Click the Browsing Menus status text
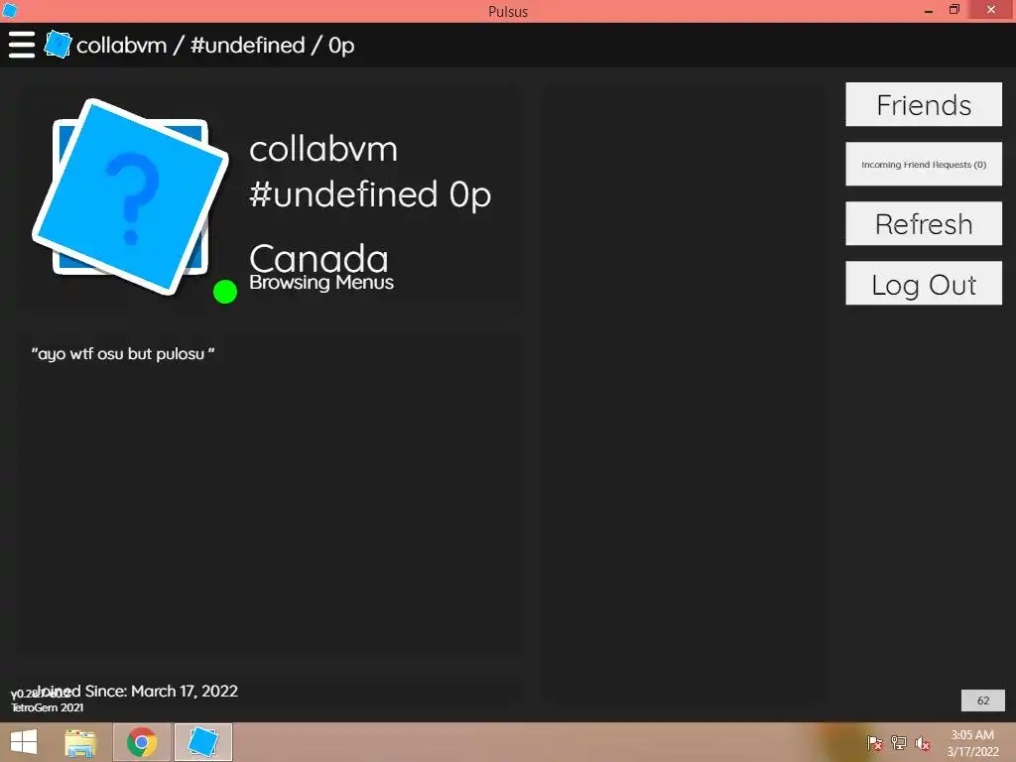This screenshot has height=762, width=1016. (321, 283)
